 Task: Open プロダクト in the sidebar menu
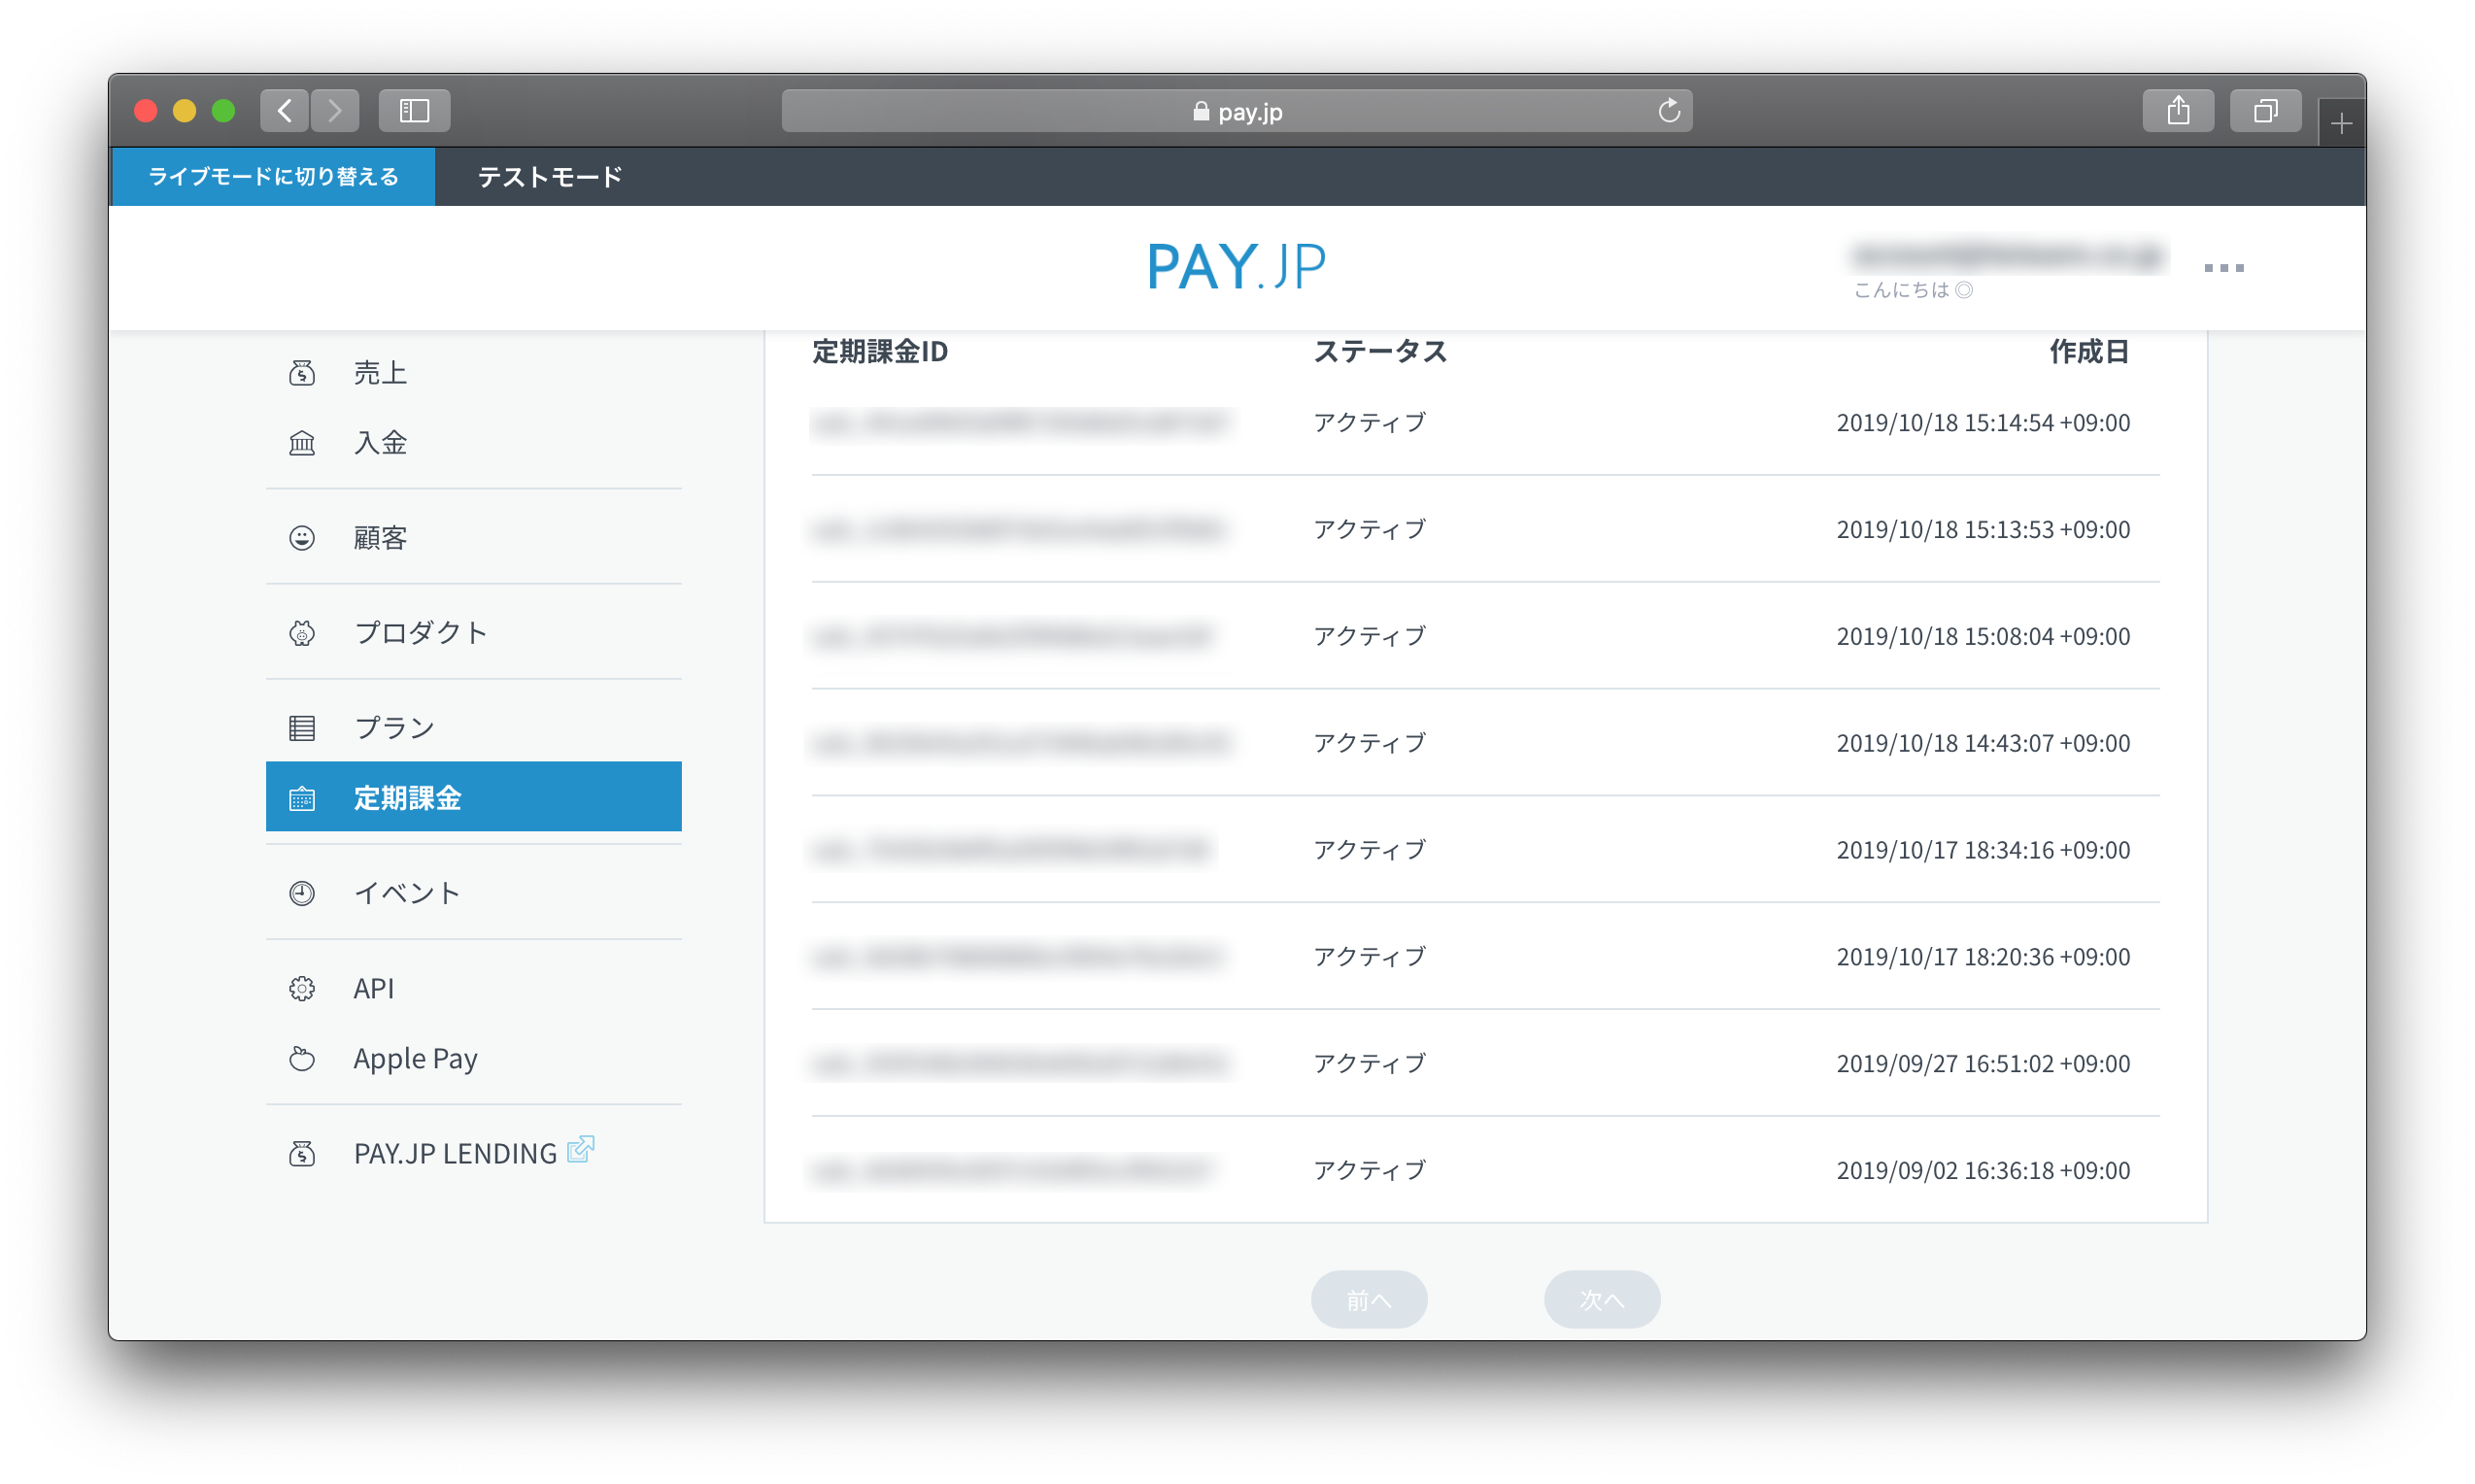point(474,633)
